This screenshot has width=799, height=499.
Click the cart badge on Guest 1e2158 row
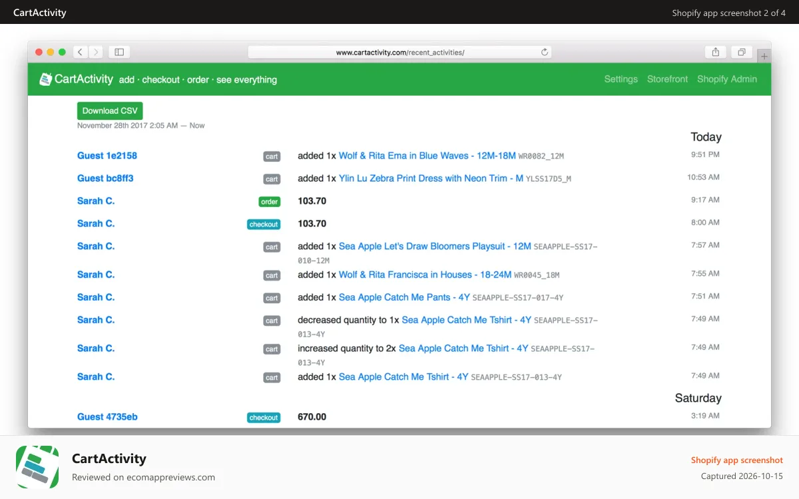point(272,156)
